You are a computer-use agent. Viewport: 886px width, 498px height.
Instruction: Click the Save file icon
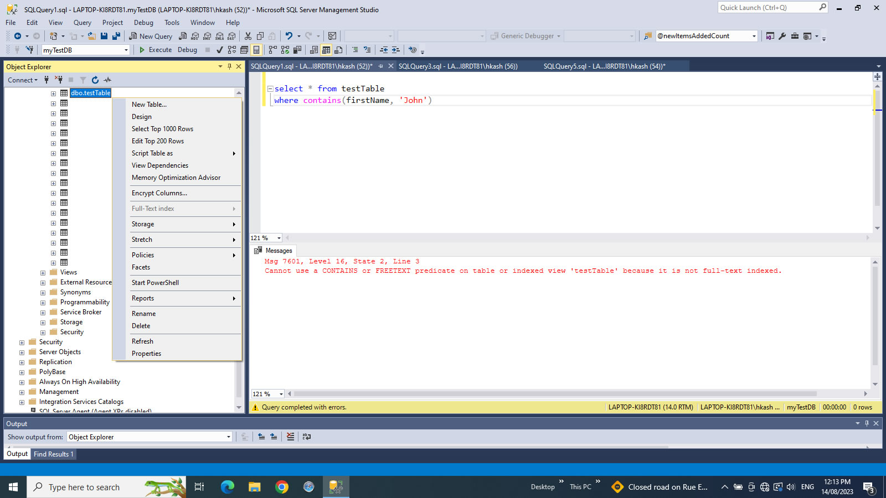click(x=104, y=36)
